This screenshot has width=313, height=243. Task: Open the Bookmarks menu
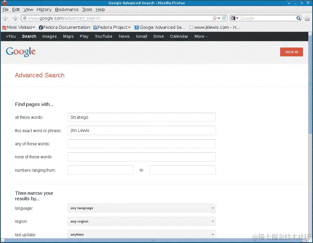(67, 9)
